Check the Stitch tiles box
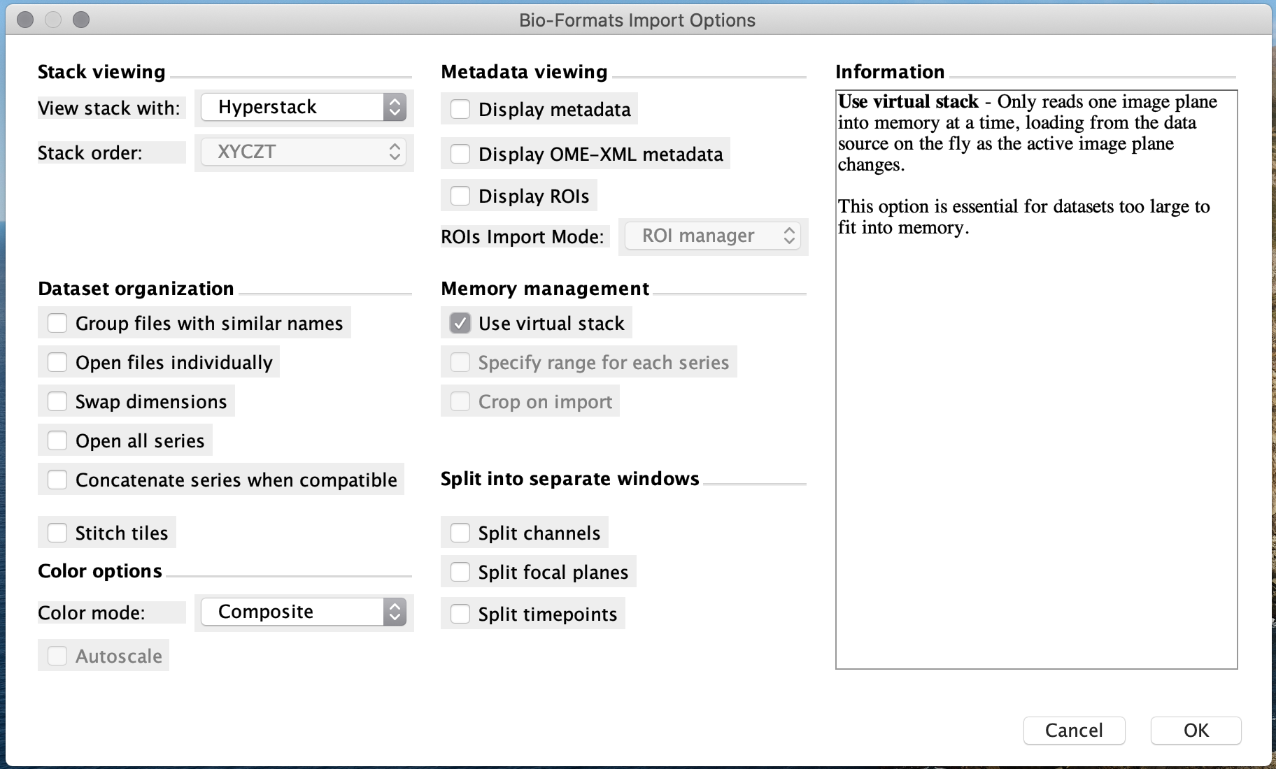 (x=57, y=533)
